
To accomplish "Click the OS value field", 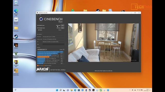I will [53, 42].
